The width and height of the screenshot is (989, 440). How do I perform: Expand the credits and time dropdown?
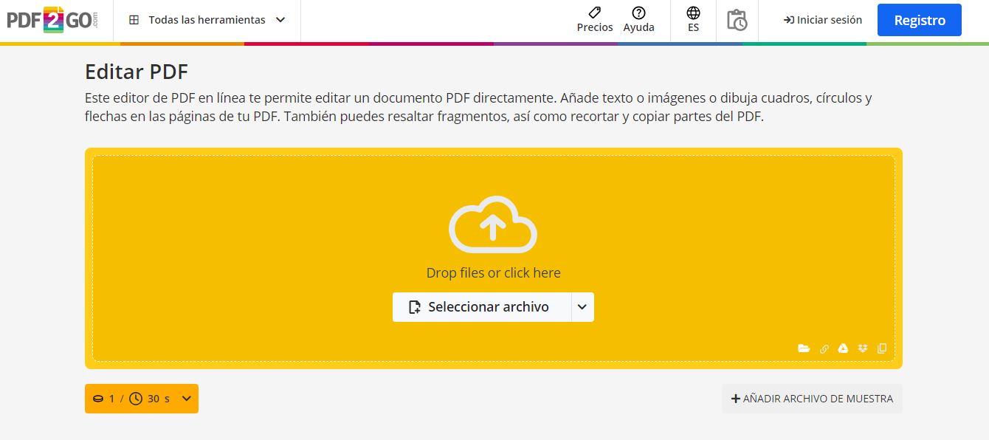(x=142, y=399)
